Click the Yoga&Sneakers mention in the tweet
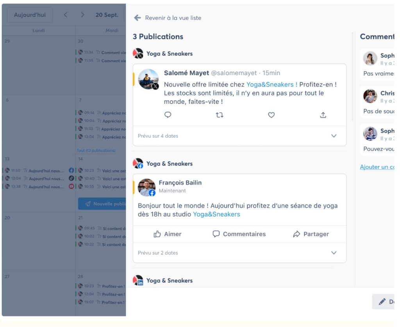 (x=272, y=84)
